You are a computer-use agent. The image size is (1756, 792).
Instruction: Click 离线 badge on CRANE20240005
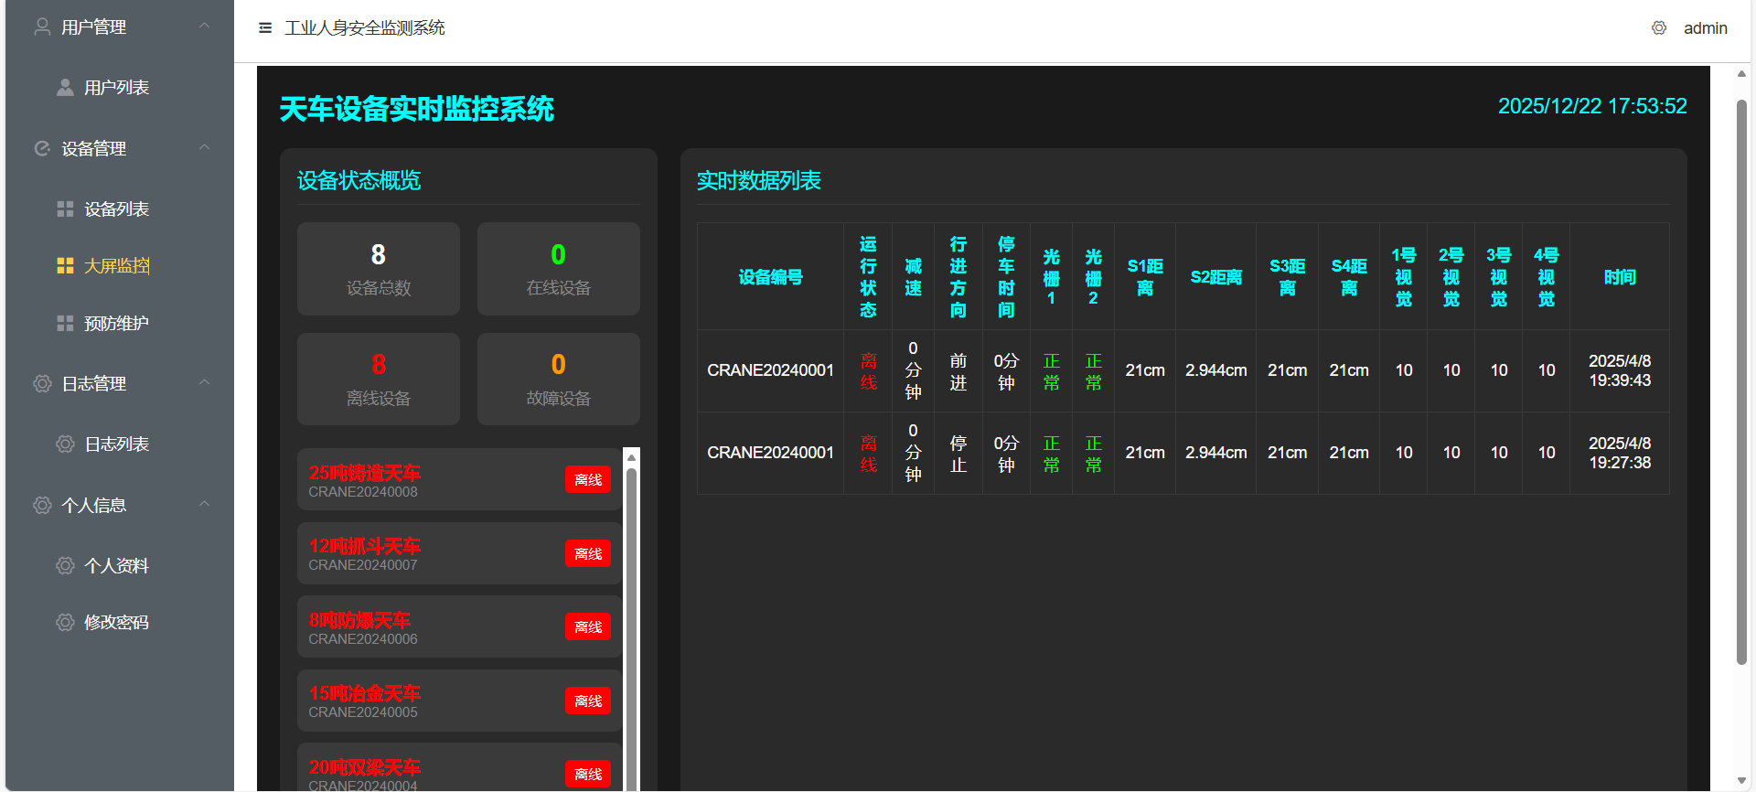pyautogui.click(x=588, y=701)
